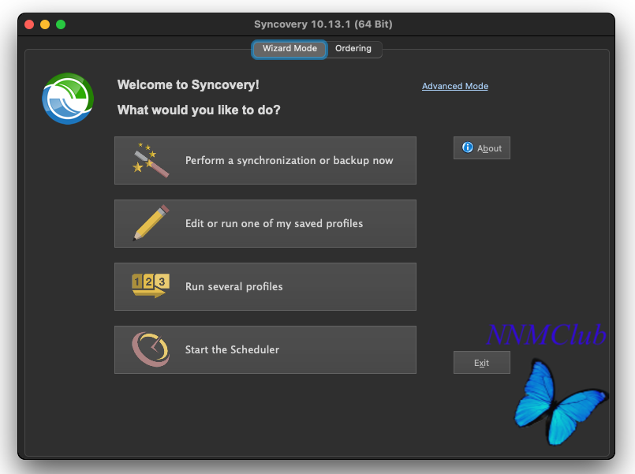Close the window with the red button
Viewport: 635px width, 474px height.
(29, 24)
